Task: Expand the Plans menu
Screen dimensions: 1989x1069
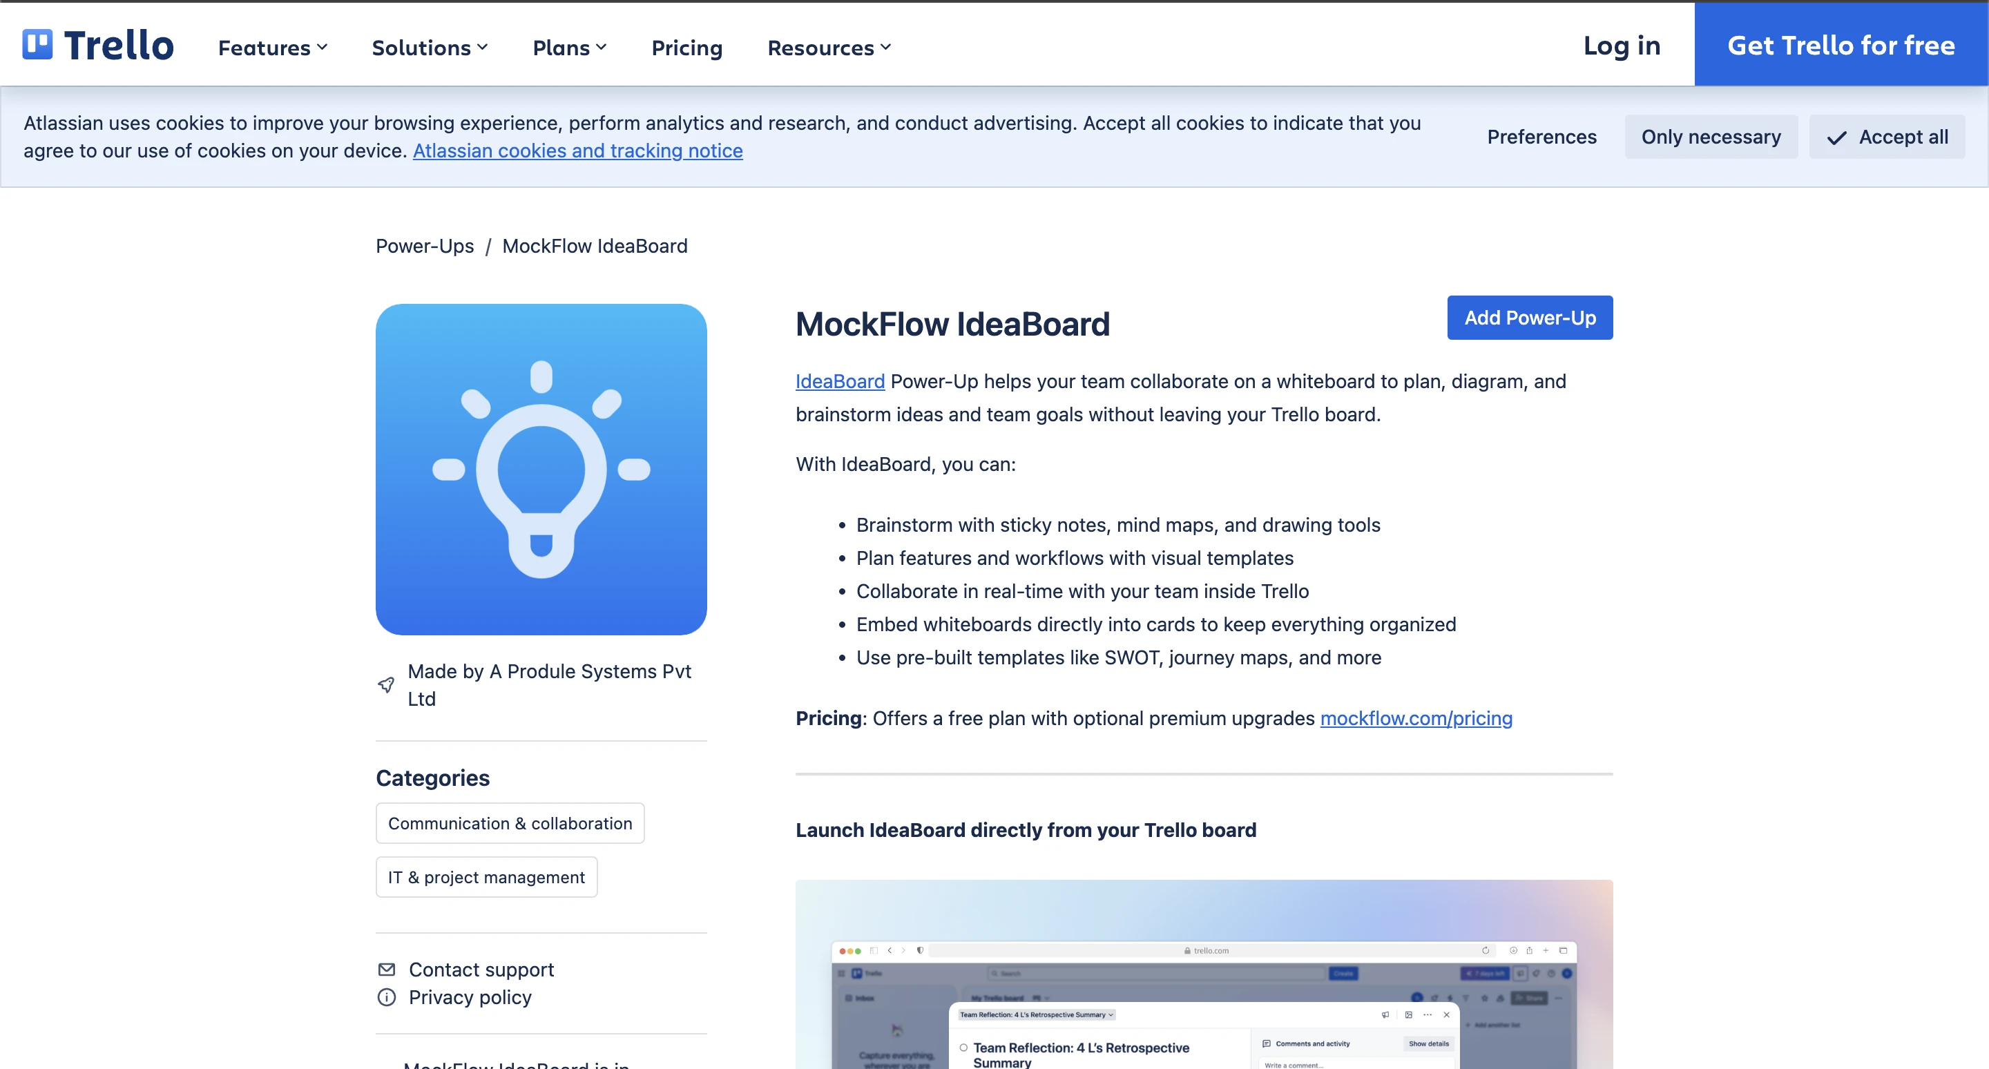Action: [570, 48]
